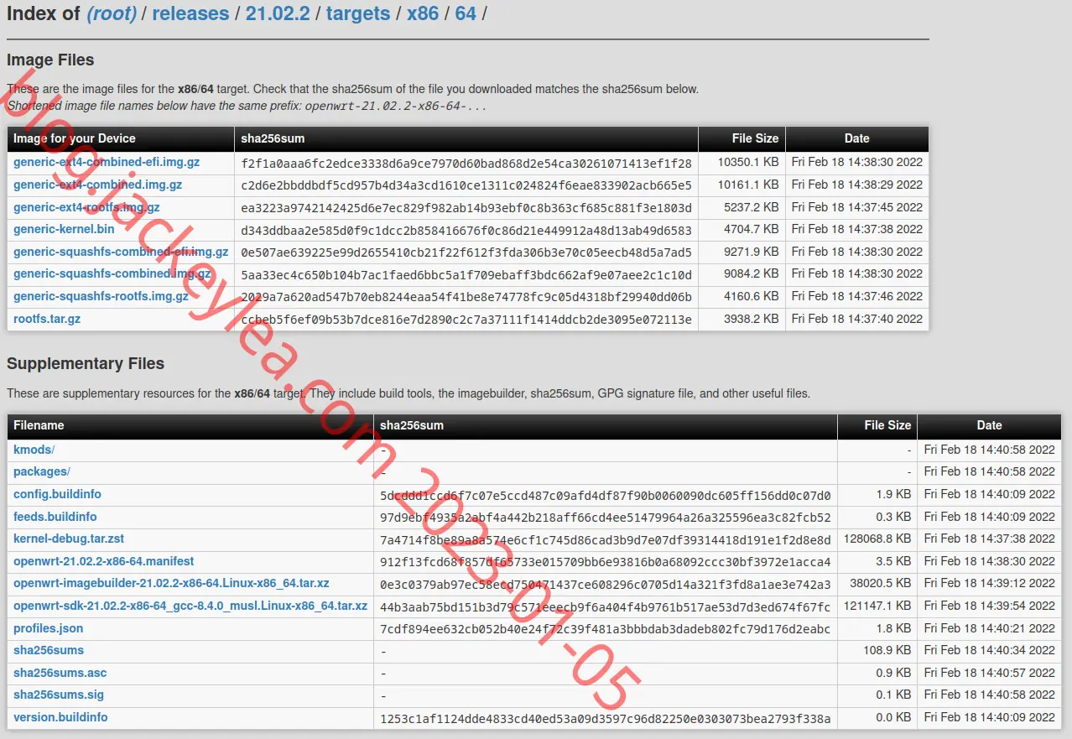Download generic-ext4-rootfs.img.gz
1072x739 pixels.
[86, 207]
